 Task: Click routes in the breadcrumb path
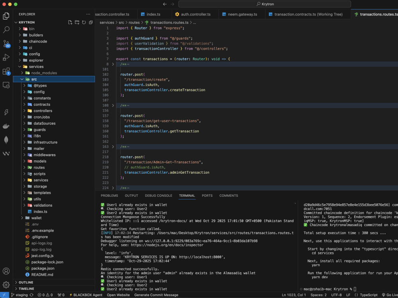pos(134,23)
